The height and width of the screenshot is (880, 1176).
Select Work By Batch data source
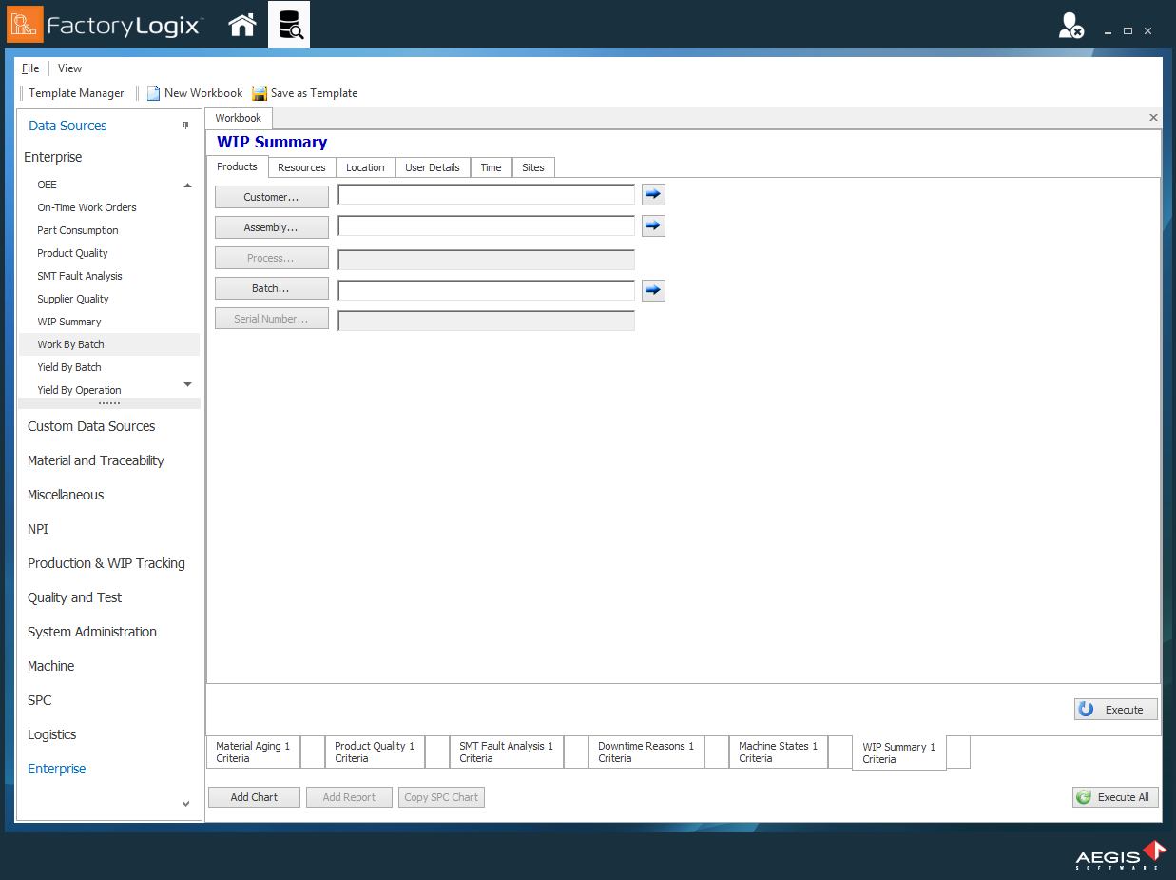(70, 344)
